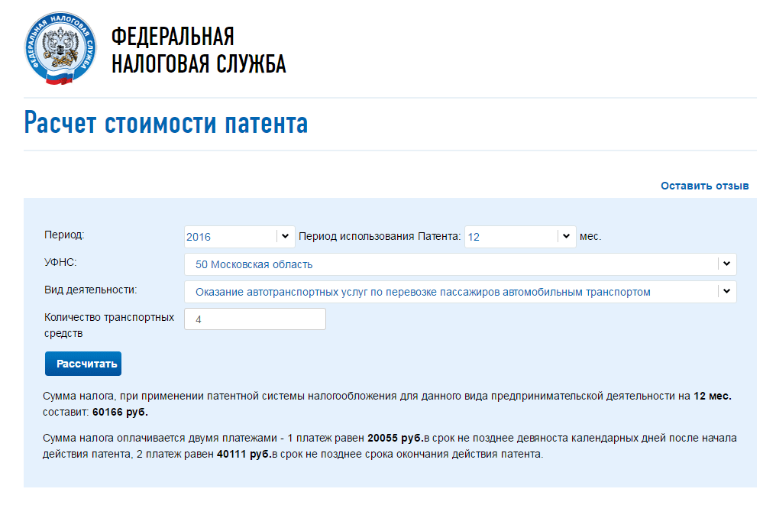Open the Вид деятельности activity dropdown

click(461, 292)
